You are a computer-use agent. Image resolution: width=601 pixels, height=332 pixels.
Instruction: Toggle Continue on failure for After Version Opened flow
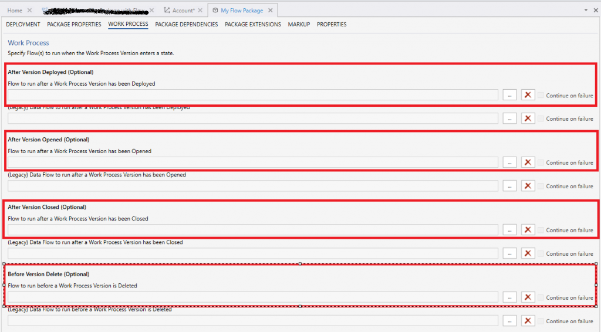point(541,162)
